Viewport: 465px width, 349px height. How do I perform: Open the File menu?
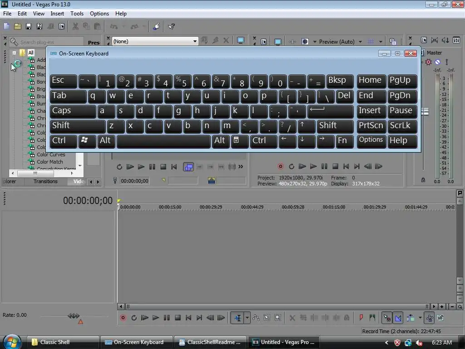click(7, 14)
